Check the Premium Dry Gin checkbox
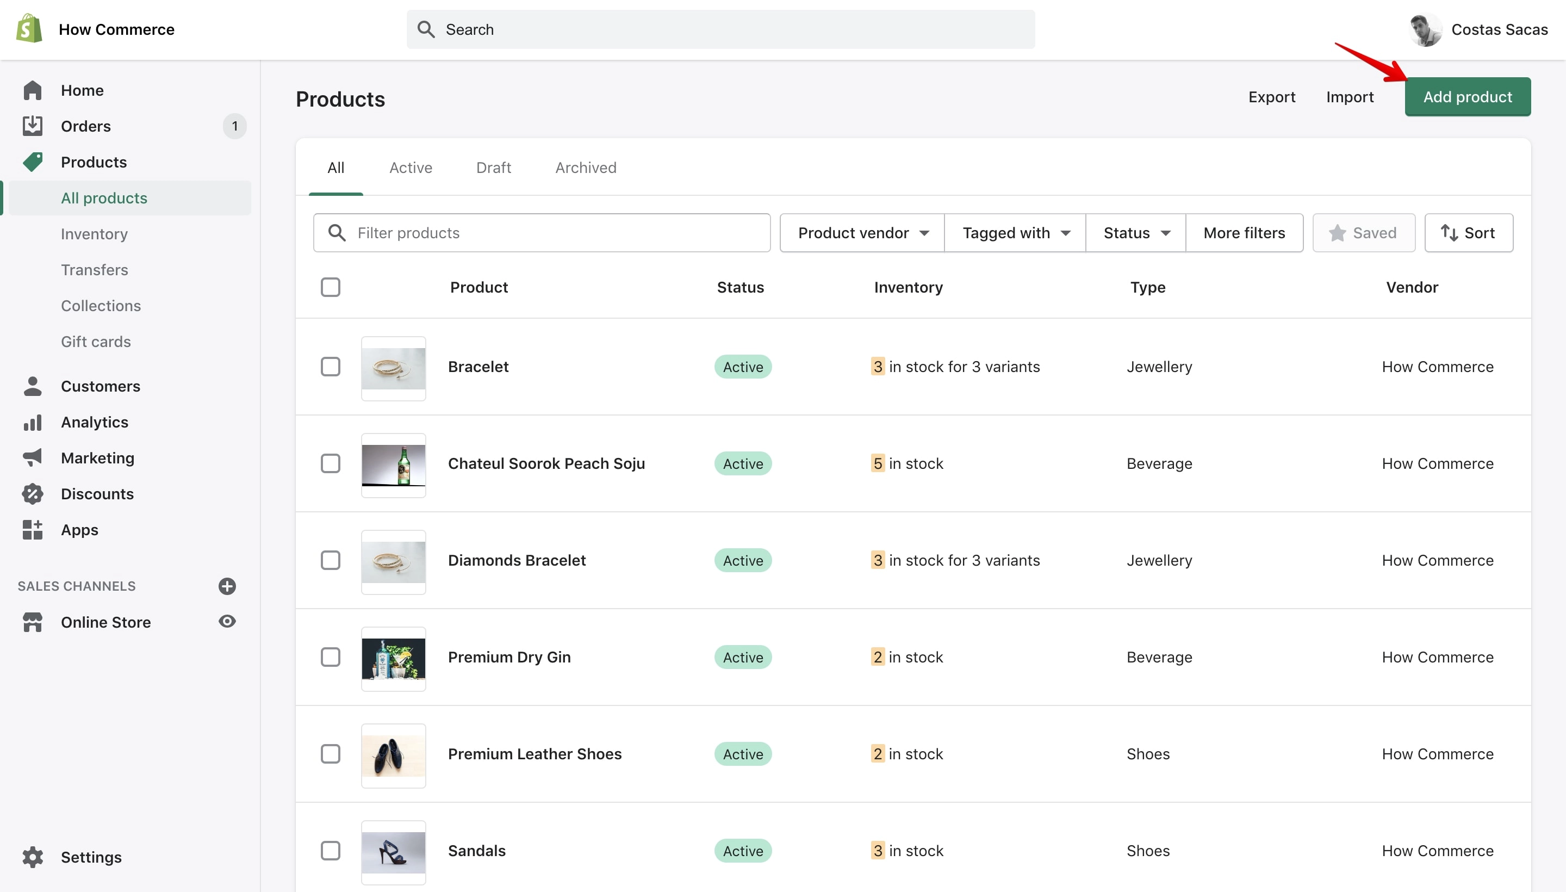Viewport: 1566px width, 892px height. point(331,658)
